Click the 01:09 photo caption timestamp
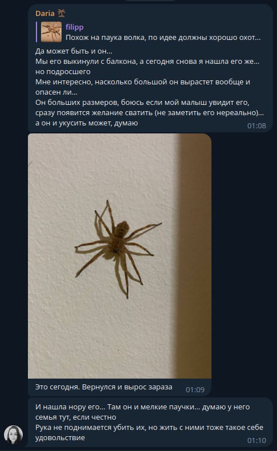The image size is (277, 451). click(x=195, y=390)
